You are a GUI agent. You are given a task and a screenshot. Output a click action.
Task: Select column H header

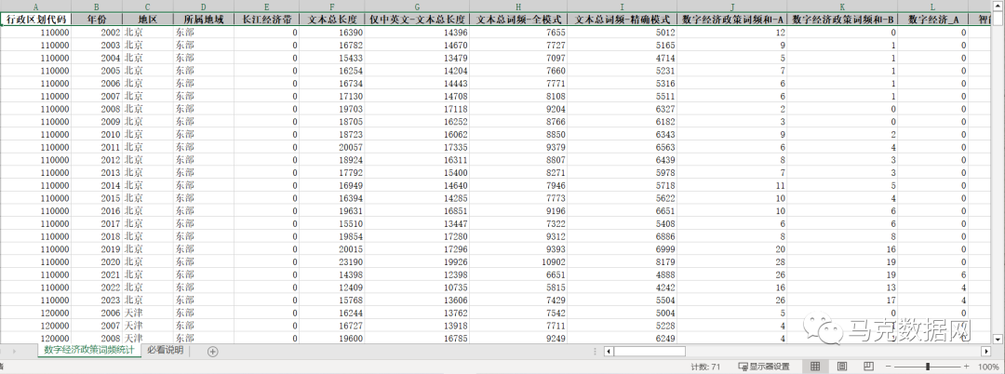(518, 6)
